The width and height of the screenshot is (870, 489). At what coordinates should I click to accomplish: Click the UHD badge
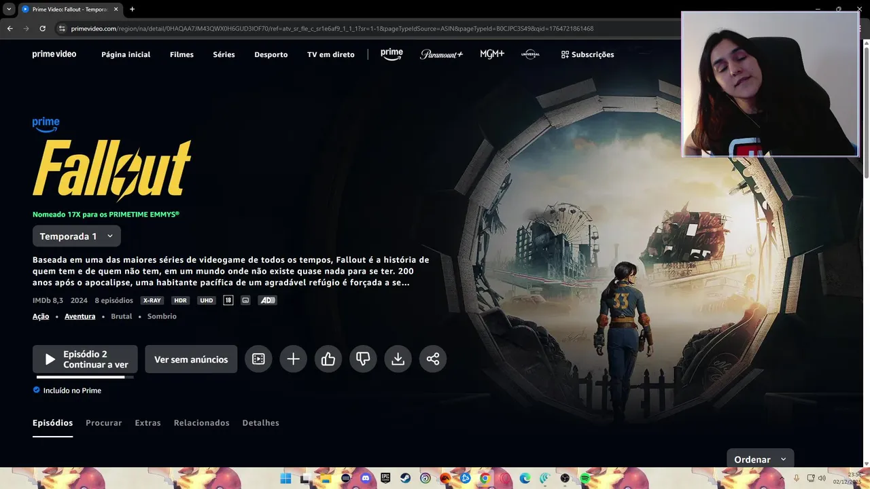[x=207, y=300]
